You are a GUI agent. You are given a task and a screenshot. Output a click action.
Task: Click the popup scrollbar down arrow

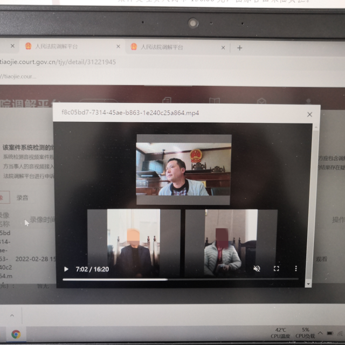point(308,284)
